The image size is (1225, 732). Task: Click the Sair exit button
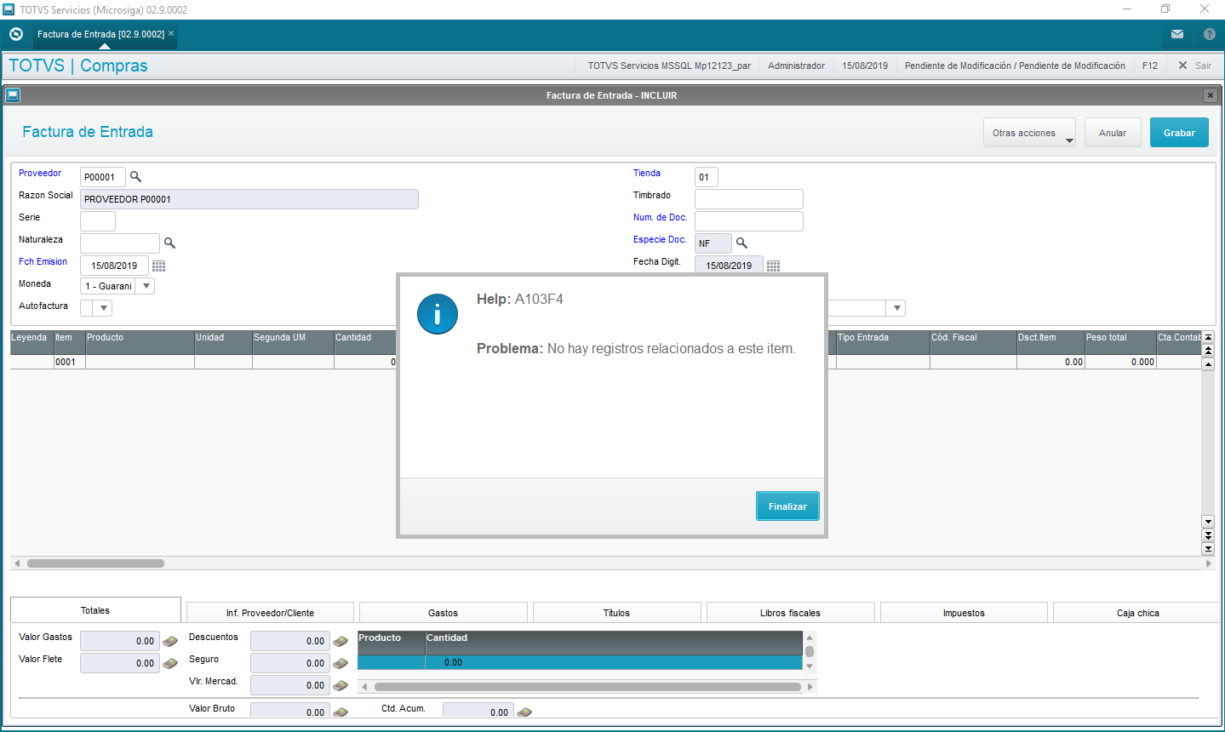coord(1194,66)
